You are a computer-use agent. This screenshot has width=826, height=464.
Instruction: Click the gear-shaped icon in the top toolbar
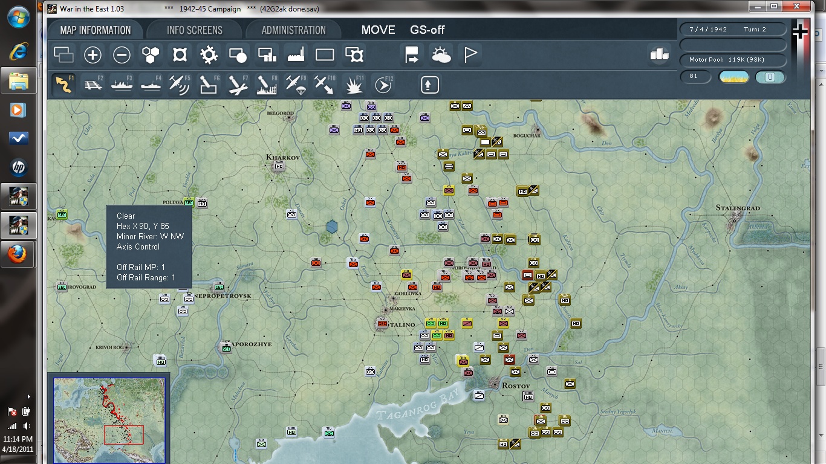209,56
